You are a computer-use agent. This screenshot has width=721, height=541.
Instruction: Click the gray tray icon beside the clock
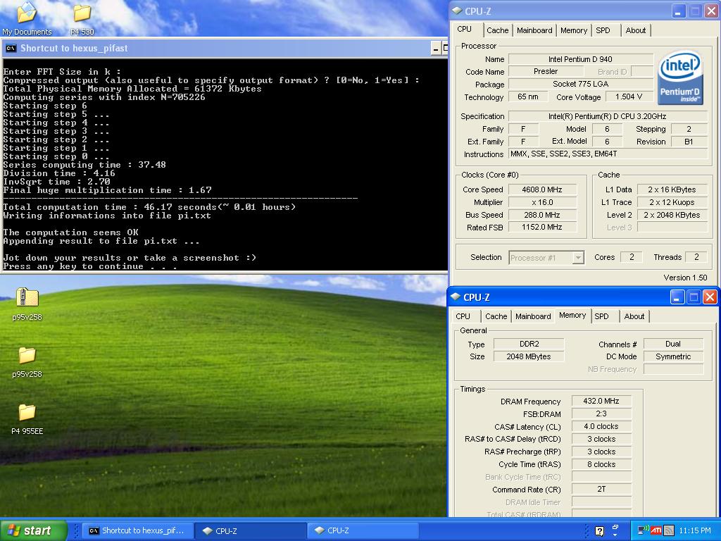[x=669, y=530]
